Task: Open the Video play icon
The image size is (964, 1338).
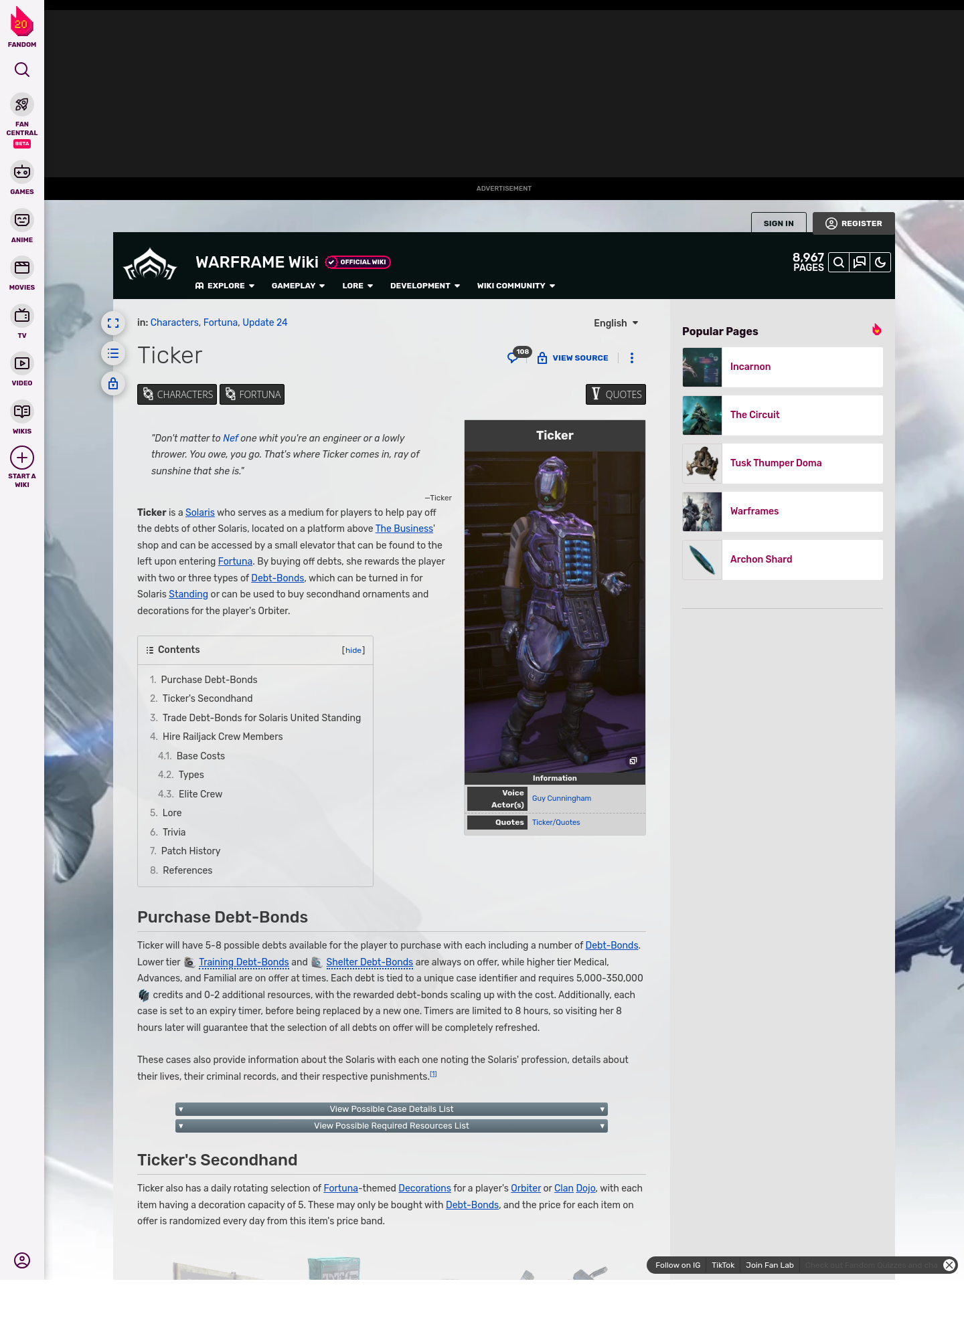Action: pos(22,363)
